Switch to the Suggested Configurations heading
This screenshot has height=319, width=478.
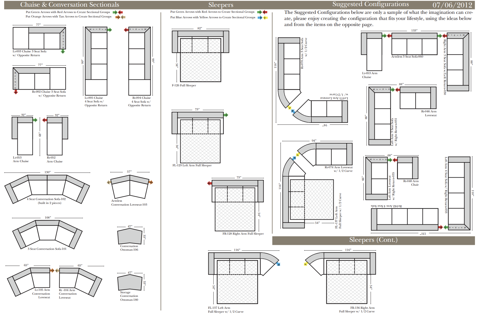(x=370, y=4)
